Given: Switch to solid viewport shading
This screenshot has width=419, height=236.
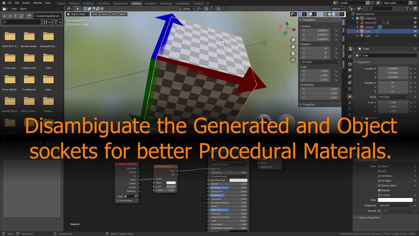Looking at the screenshot, I should pos(329,14).
